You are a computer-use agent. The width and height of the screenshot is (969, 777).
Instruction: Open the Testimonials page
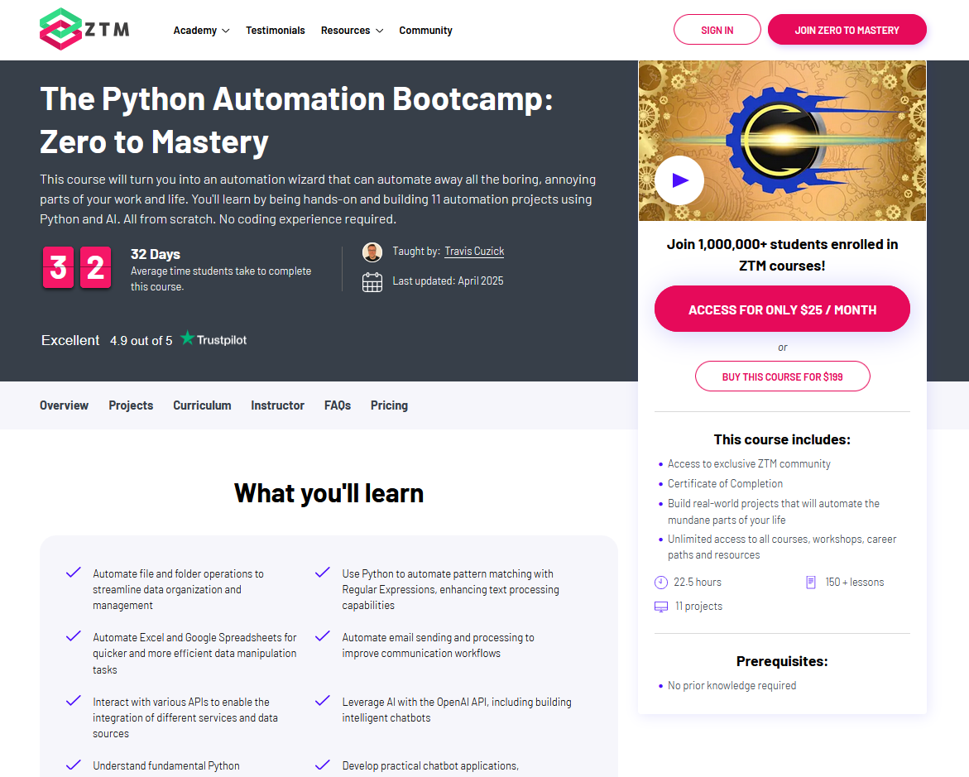[x=275, y=31]
